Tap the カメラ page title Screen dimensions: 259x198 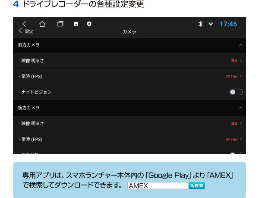pyautogui.click(x=129, y=32)
